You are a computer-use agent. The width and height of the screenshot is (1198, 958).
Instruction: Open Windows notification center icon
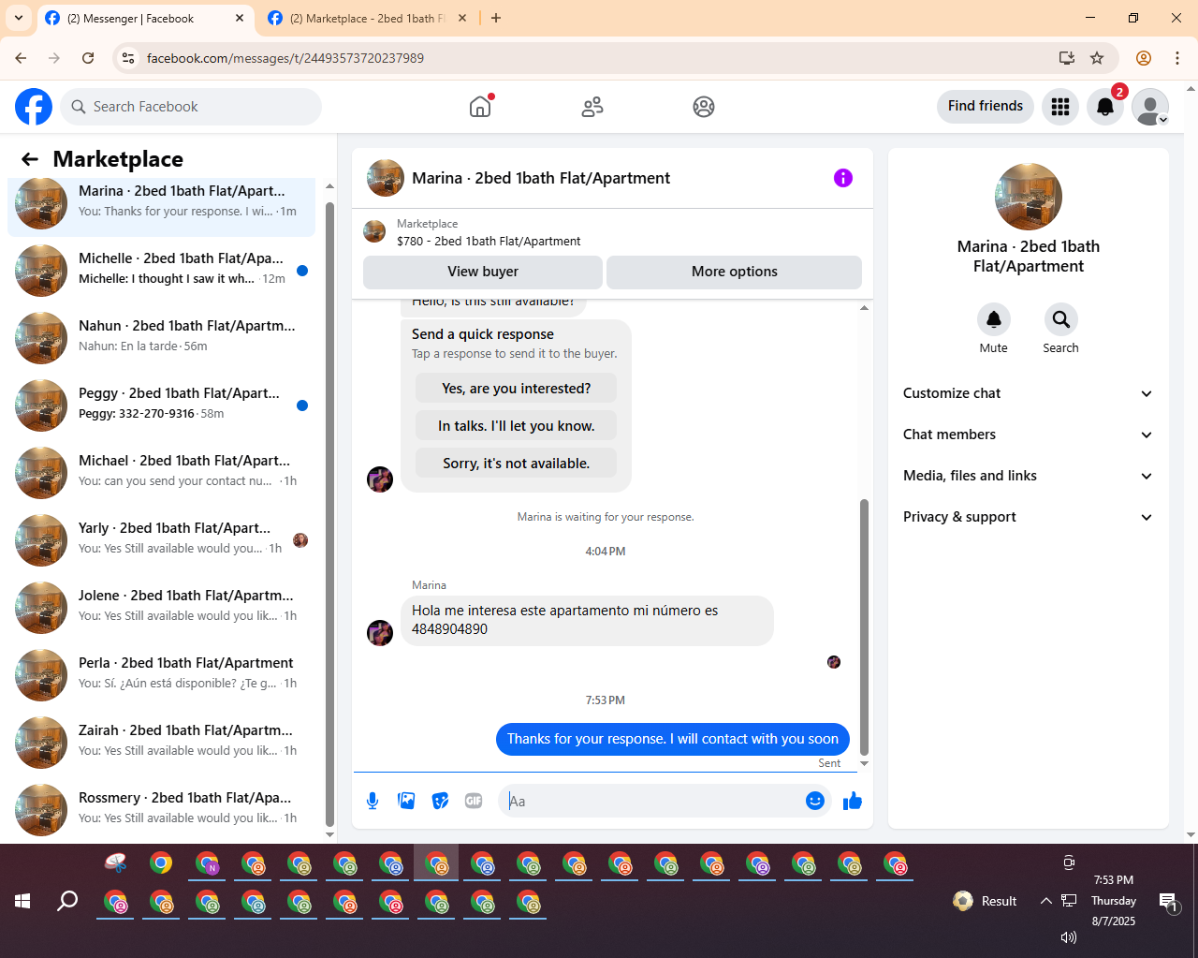[x=1168, y=902]
